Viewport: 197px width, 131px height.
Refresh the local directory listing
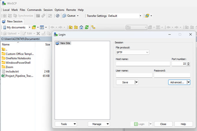point(87,27)
